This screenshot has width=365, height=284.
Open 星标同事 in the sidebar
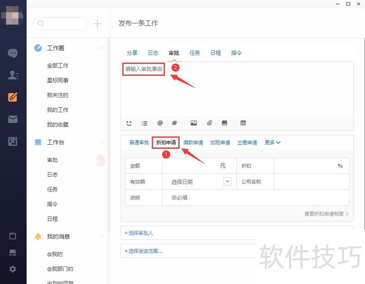coord(57,80)
